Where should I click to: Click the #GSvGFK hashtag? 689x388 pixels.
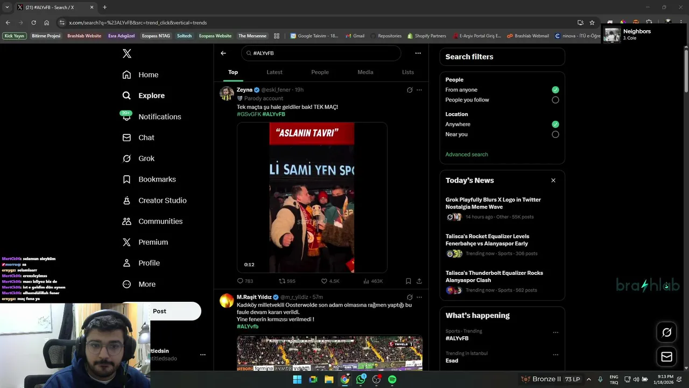249,114
